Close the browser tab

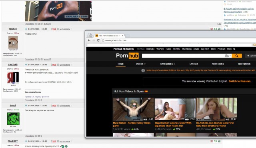pyautogui.click(x=122, y=36)
